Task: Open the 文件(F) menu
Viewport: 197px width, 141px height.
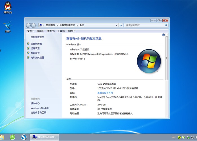Action: [x=30, y=31]
